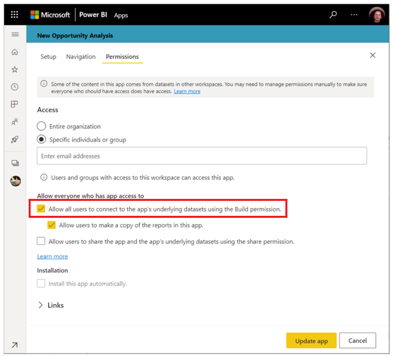Click the Update app button
This screenshot has width=393, height=357.
pos(311,340)
